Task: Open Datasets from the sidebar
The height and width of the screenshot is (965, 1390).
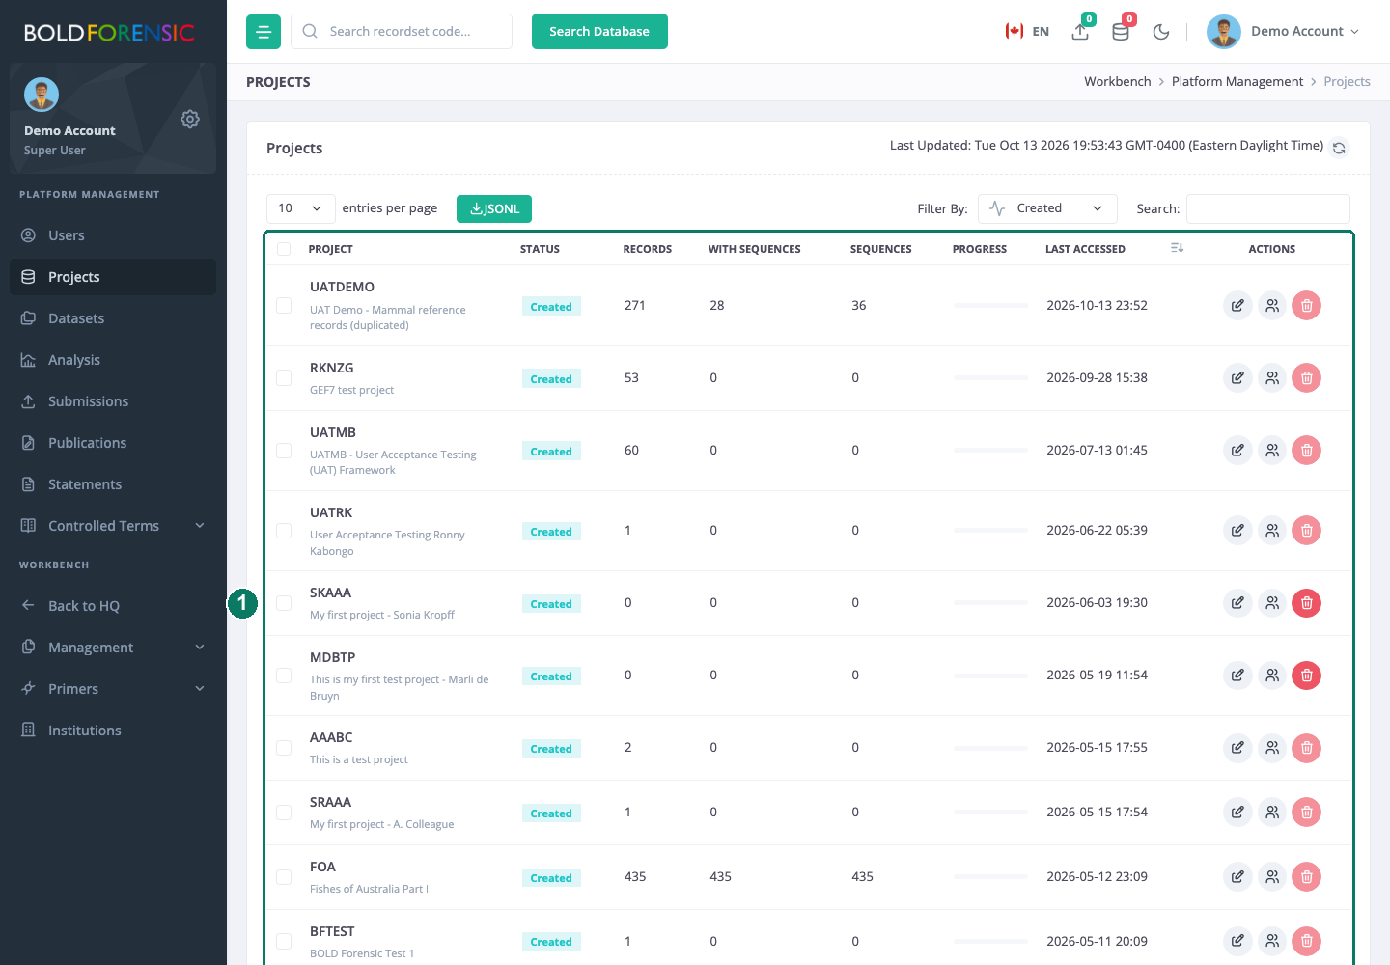Action: tap(113, 318)
